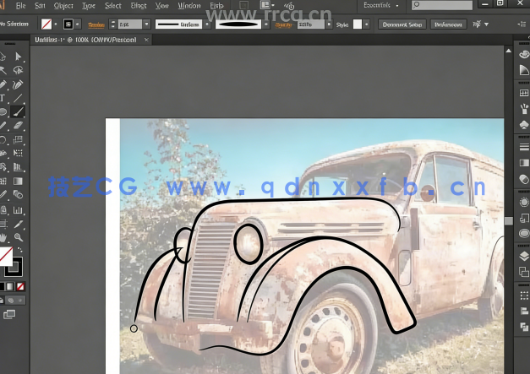Open the Transparency panel
Viewport: 530px width, 374px height.
[x=523, y=179]
